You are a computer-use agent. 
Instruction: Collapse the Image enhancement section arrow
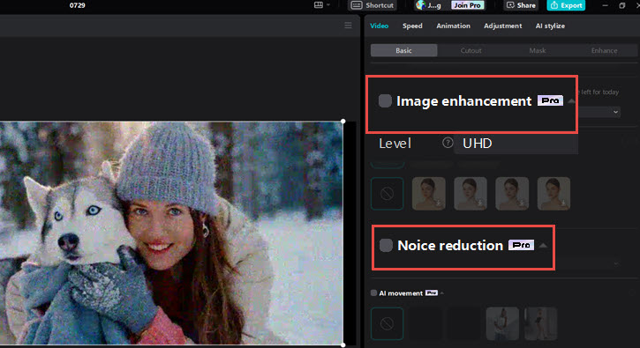(571, 101)
